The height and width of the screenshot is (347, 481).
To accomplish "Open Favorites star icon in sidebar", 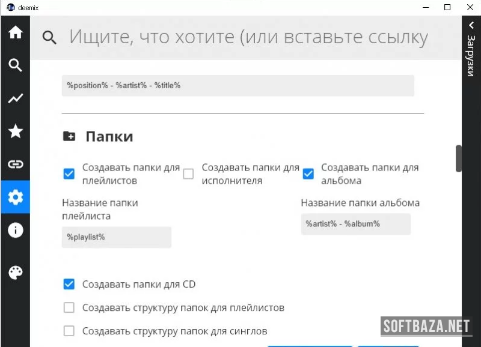I will [x=15, y=131].
